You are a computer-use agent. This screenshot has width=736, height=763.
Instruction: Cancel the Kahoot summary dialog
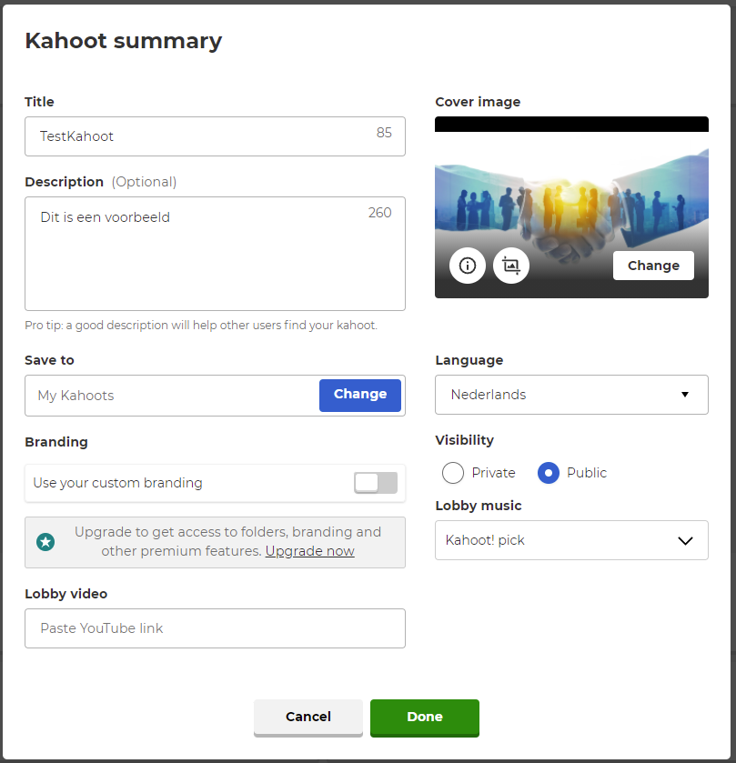click(308, 718)
